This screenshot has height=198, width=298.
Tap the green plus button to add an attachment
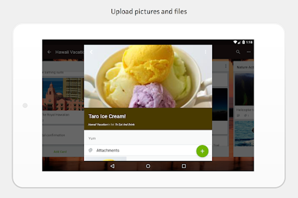[202, 151]
